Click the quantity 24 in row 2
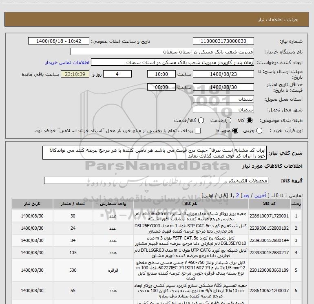 point(73,228)
